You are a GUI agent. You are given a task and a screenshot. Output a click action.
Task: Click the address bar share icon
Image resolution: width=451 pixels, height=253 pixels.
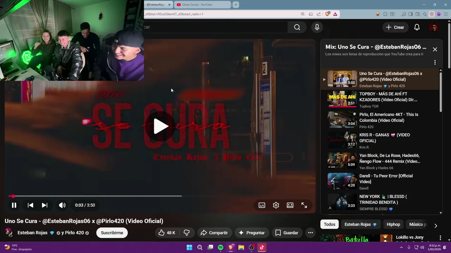319,14
